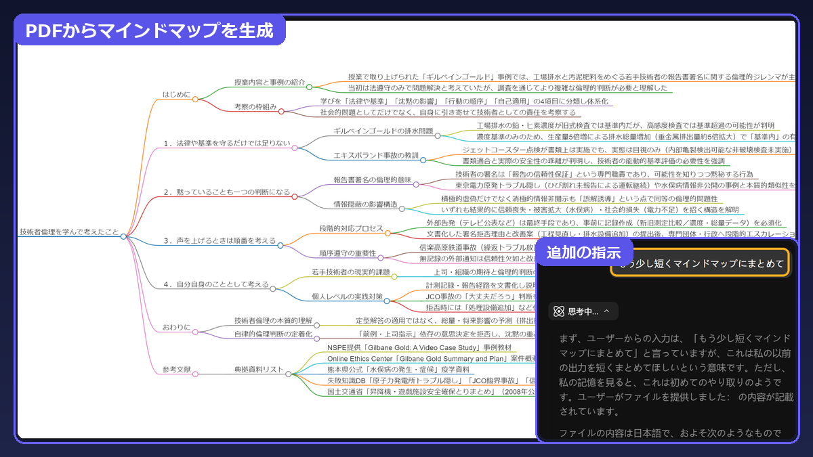Select the leaf starting Online Ethics Center
813x457 pixels.
[x=431, y=358]
